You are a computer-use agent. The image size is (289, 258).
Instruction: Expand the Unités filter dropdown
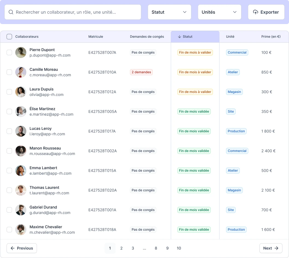click(219, 12)
